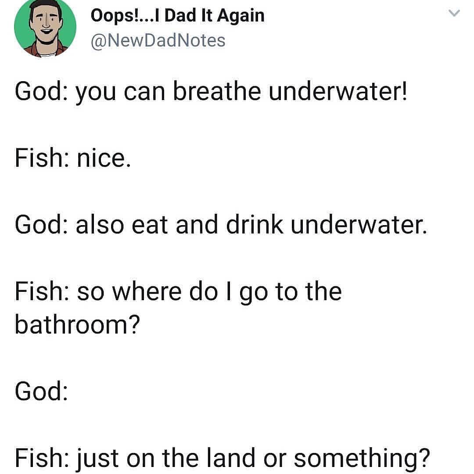Open the green cartoon dad profile avatar

click(45, 27)
